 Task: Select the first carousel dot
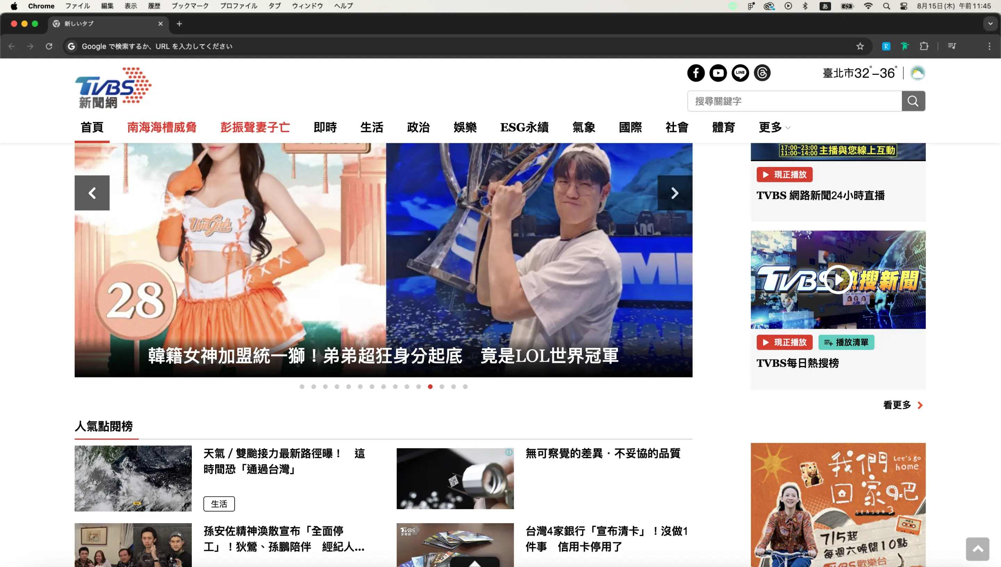[x=302, y=387]
